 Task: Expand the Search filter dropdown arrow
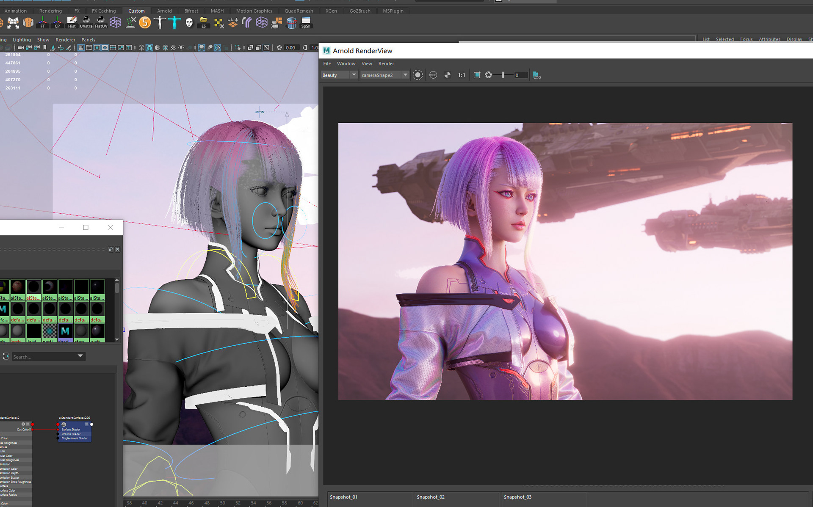point(80,356)
